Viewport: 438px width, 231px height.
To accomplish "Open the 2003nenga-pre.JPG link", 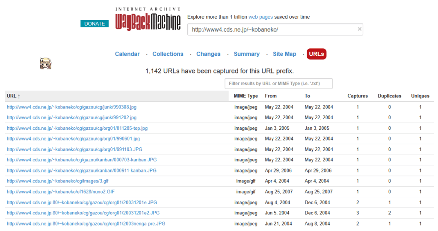I will click(86, 224).
